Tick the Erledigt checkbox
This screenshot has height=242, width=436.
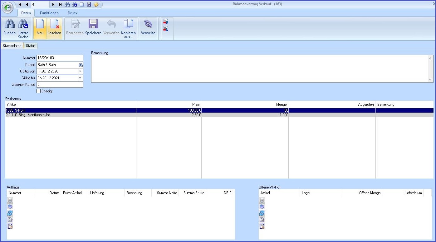(x=39, y=91)
